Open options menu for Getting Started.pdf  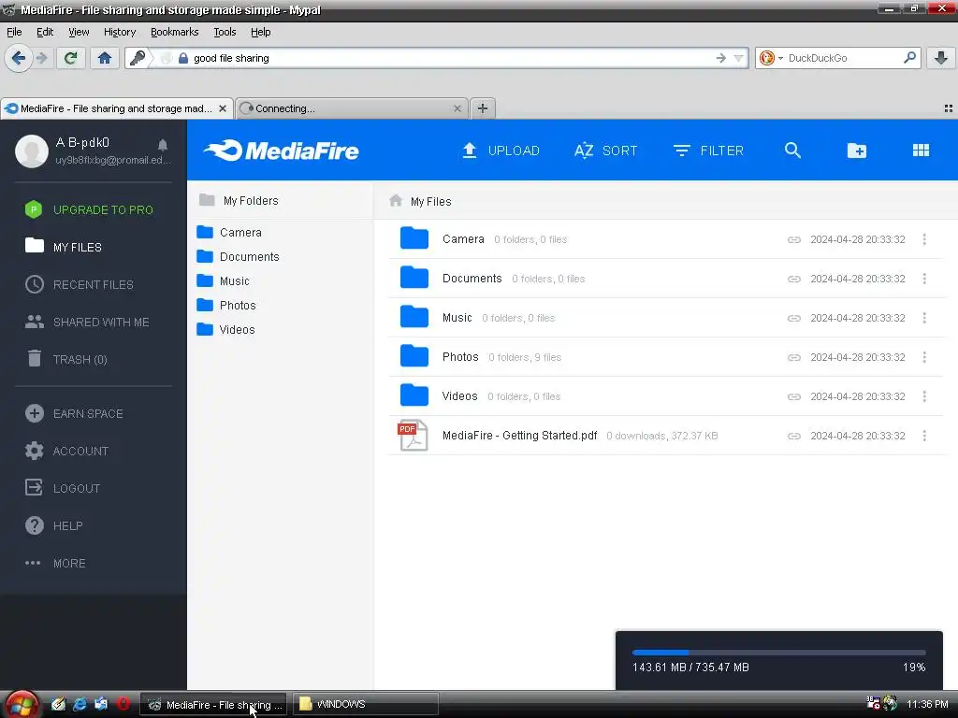point(924,436)
